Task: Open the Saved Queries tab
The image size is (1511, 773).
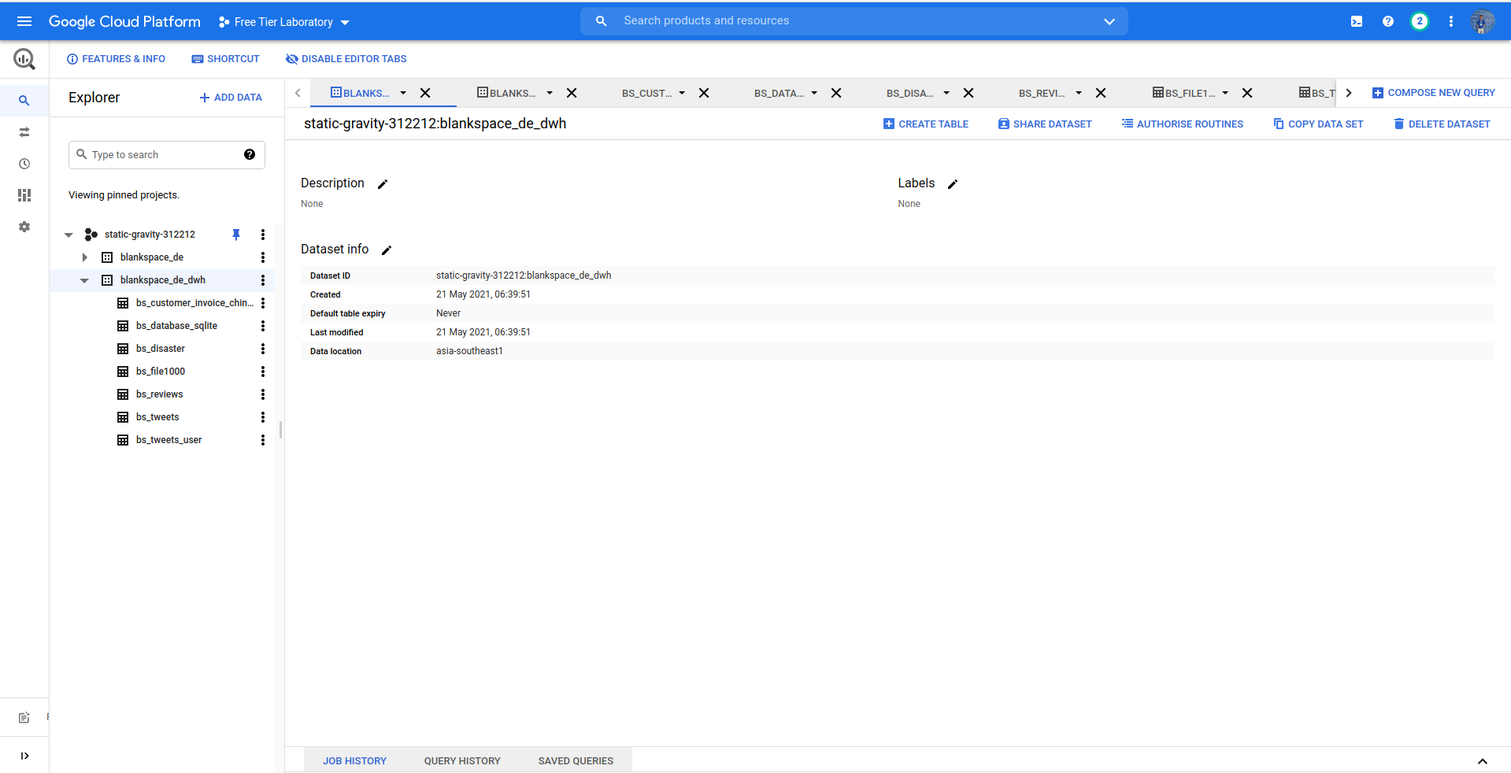Action: coord(576,761)
